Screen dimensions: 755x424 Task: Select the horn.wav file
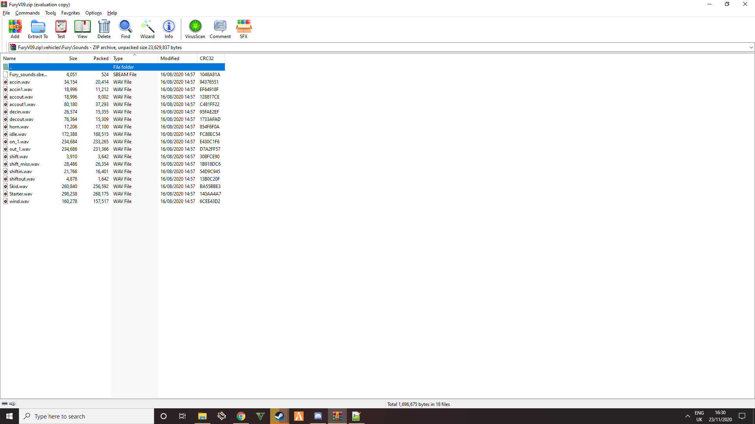tap(19, 127)
